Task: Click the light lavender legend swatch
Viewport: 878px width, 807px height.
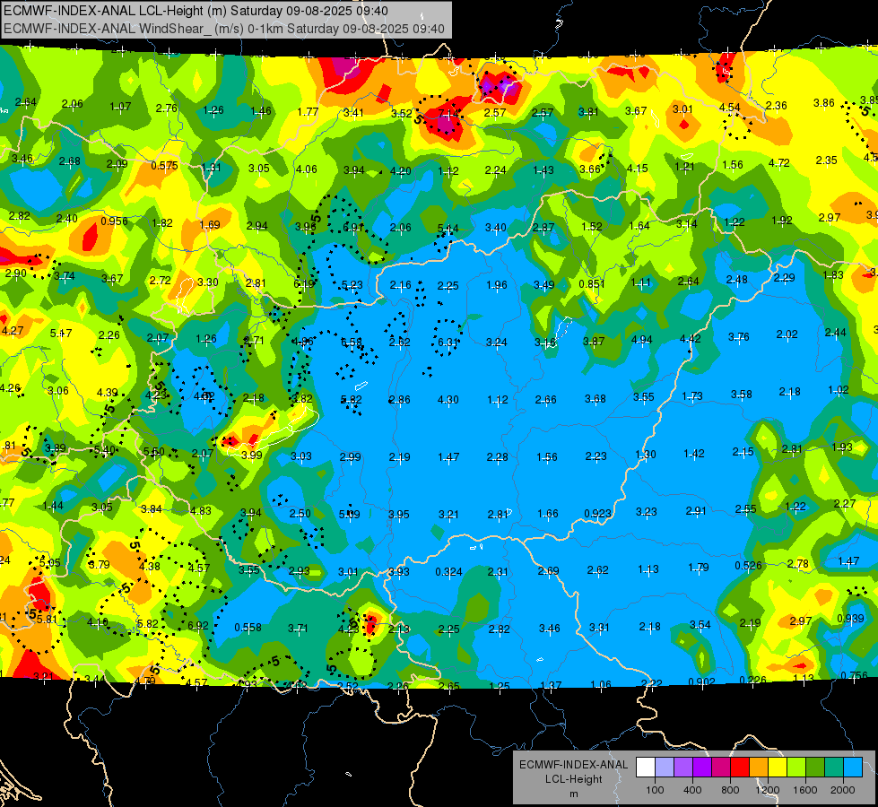Action: pos(665,768)
